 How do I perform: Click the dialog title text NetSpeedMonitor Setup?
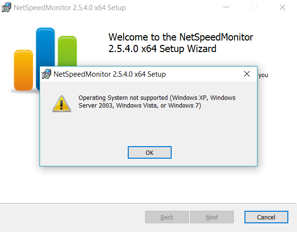pyautogui.click(x=109, y=74)
